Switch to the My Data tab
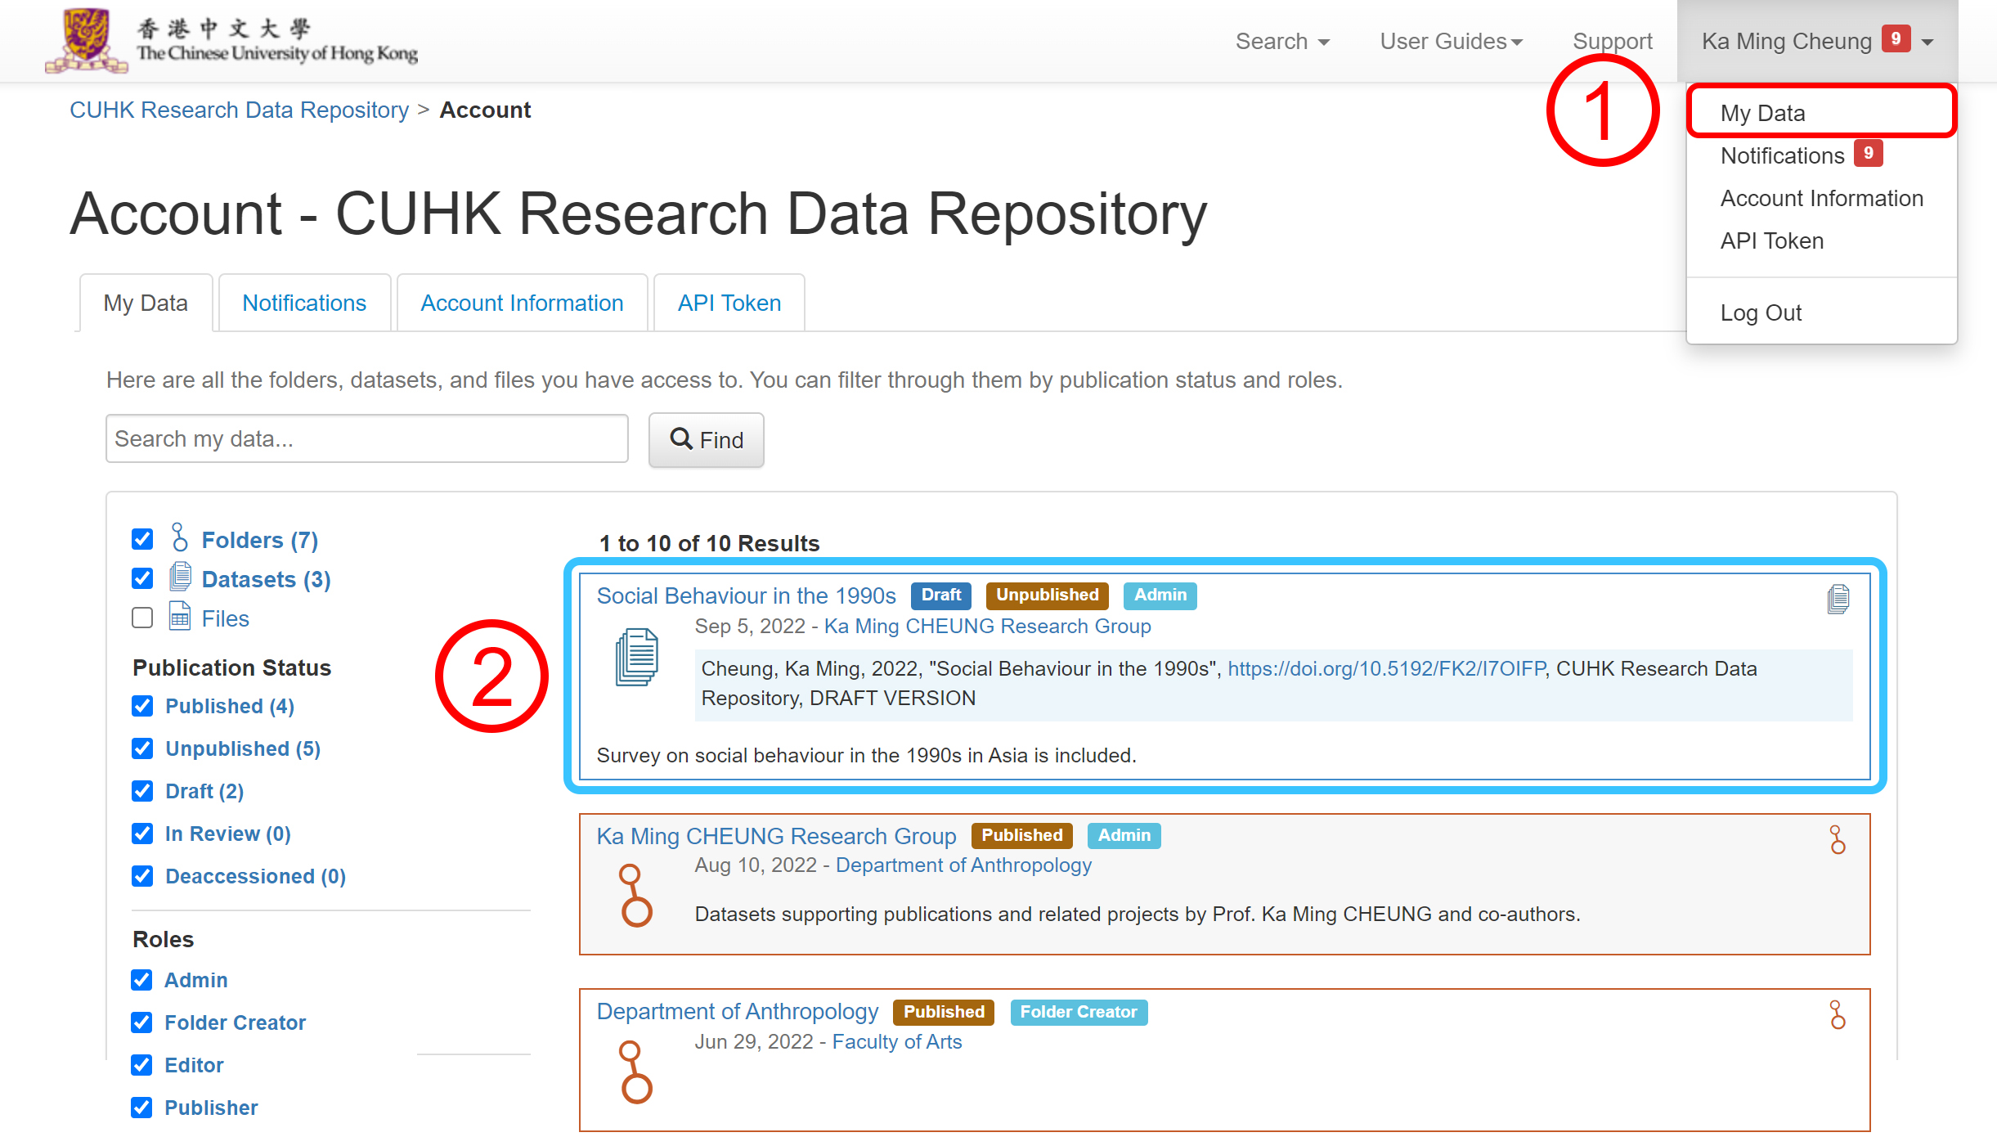 146,303
